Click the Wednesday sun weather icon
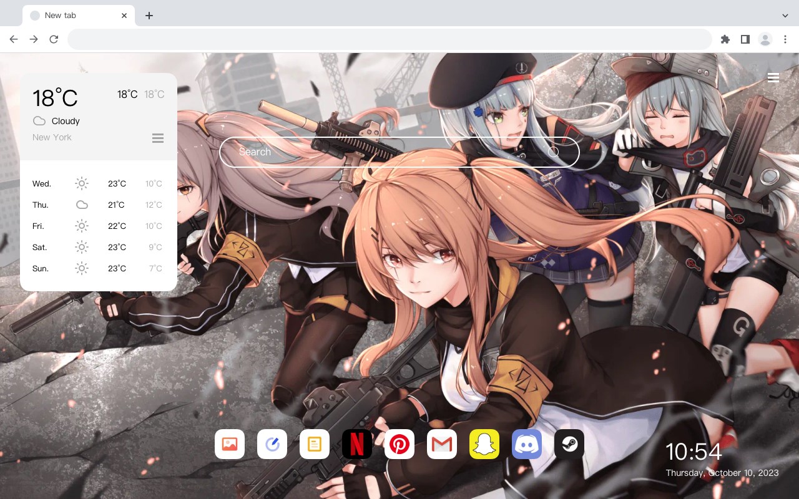This screenshot has width=799, height=499. (82, 183)
